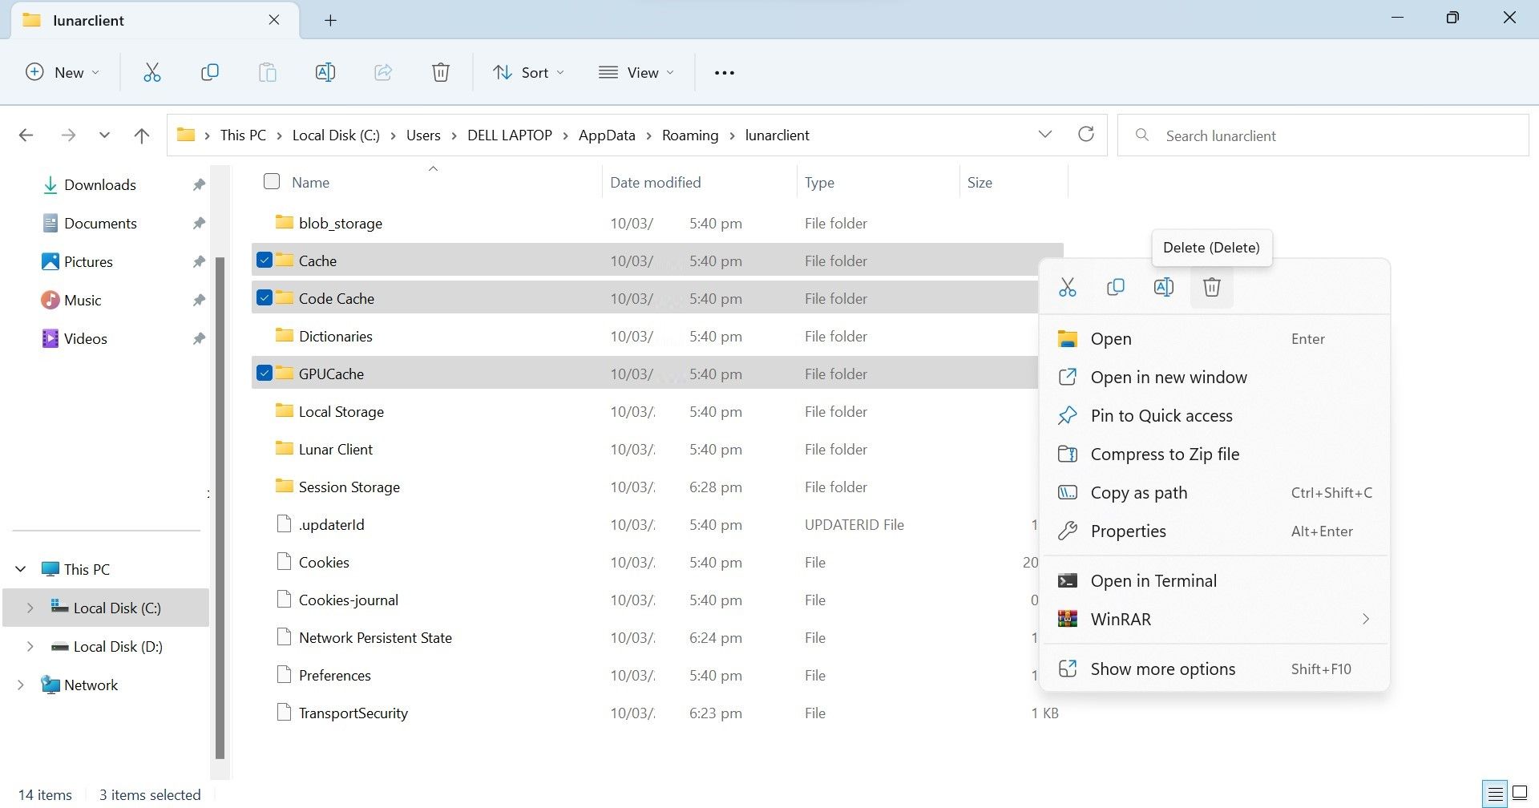1539x808 pixels.
Task: Navigate to AppData via the breadcrumb
Action: [x=606, y=135]
